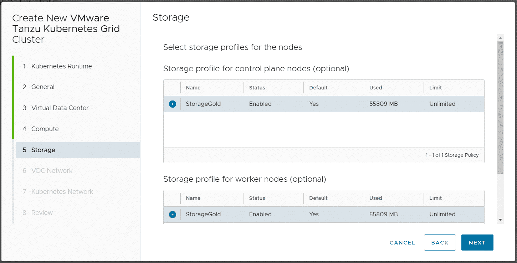
Task: Sort worker nodes table by Limit
Action: click(x=436, y=198)
